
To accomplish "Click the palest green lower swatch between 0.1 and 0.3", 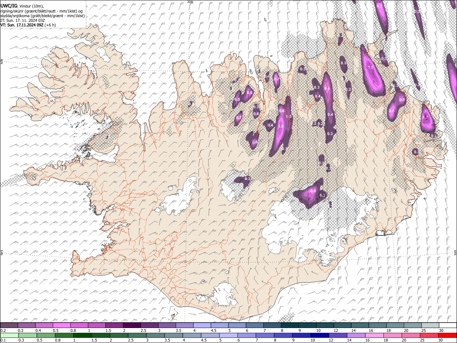I will coord(9,335).
